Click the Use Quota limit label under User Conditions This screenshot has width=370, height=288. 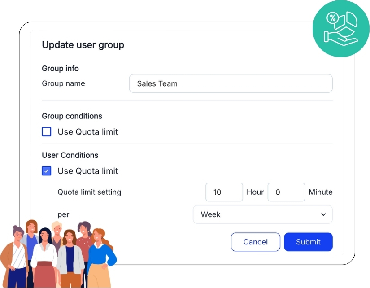[88, 171]
